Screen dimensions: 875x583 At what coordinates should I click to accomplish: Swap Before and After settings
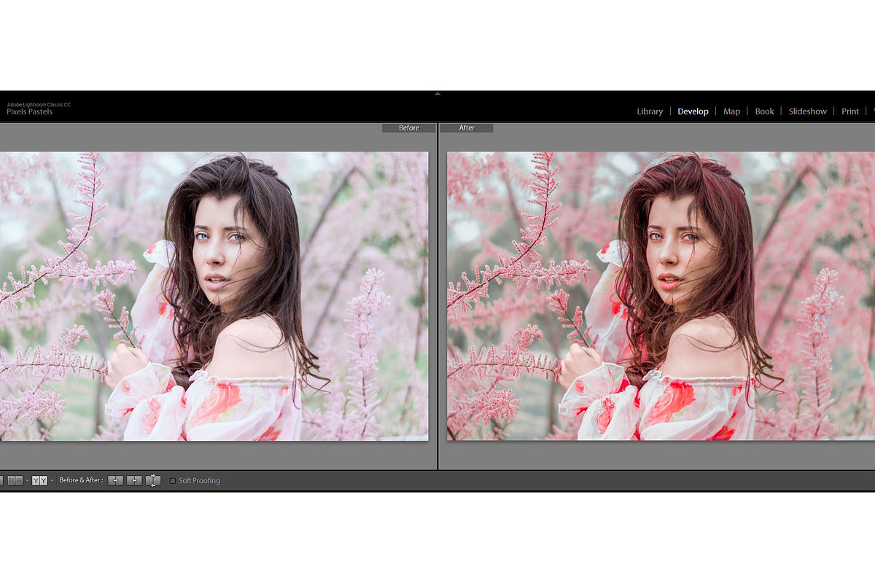point(153,480)
